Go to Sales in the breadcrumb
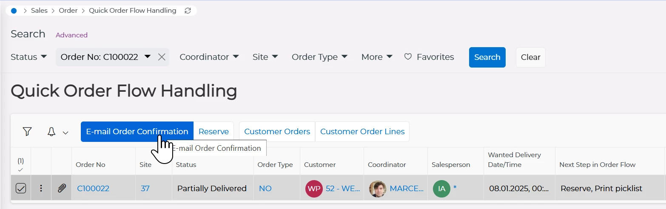Viewport: 666px width, 209px height. click(39, 11)
